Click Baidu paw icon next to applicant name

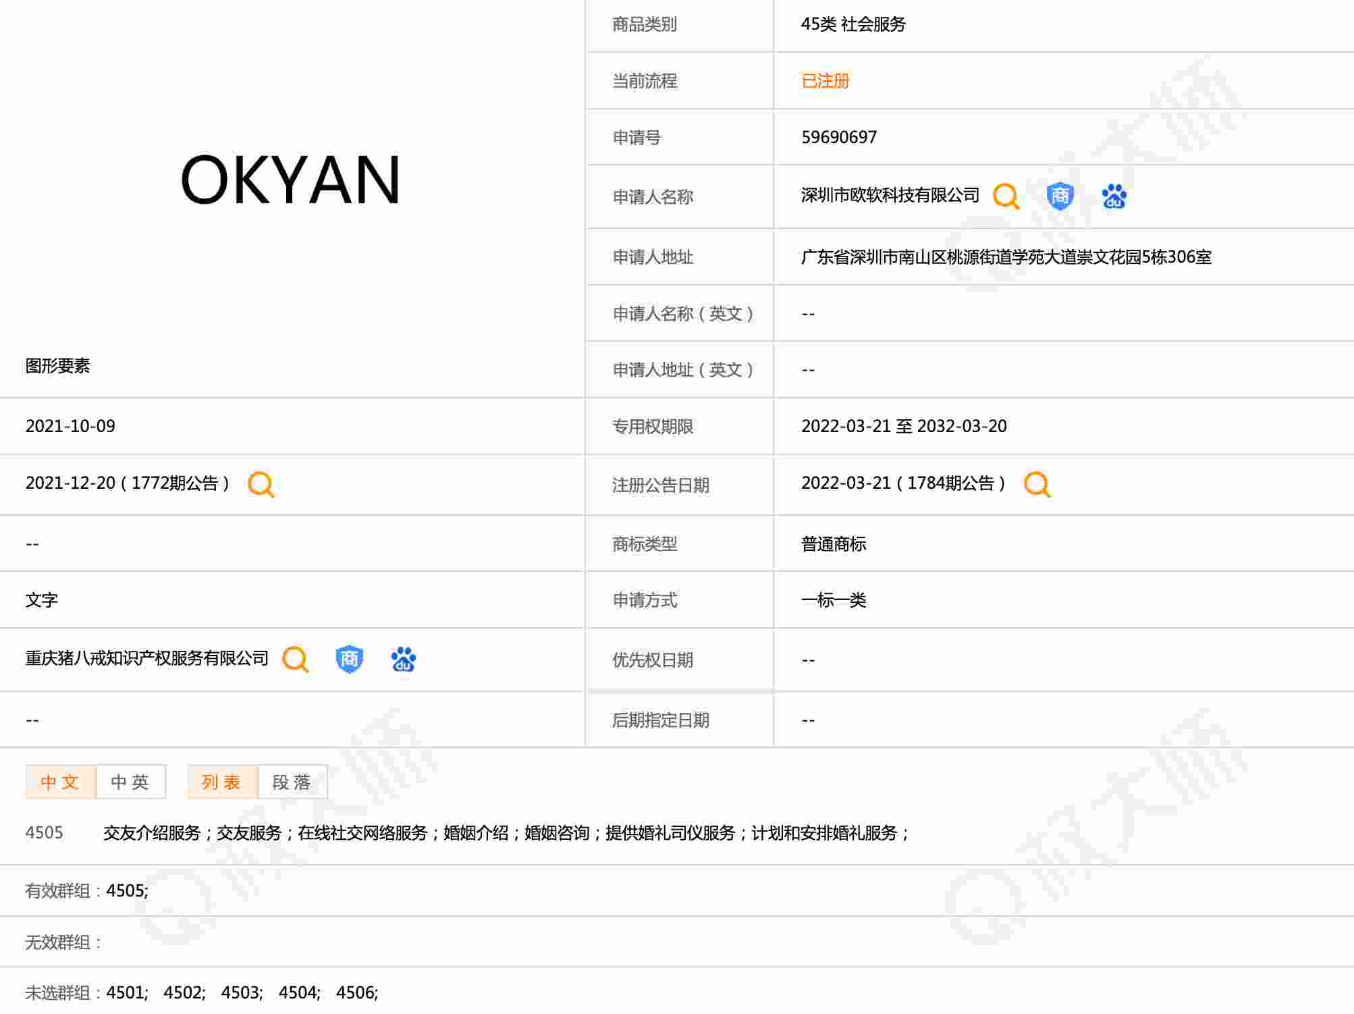point(1114,196)
